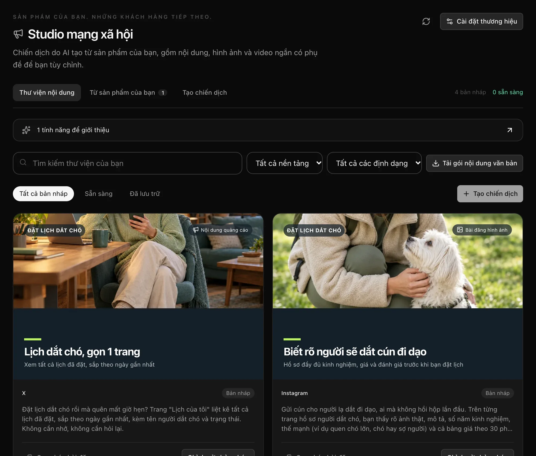The width and height of the screenshot is (536, 456).
Task: Expand Tất cả các định dạng dropdown
Action: click(374, 163)
